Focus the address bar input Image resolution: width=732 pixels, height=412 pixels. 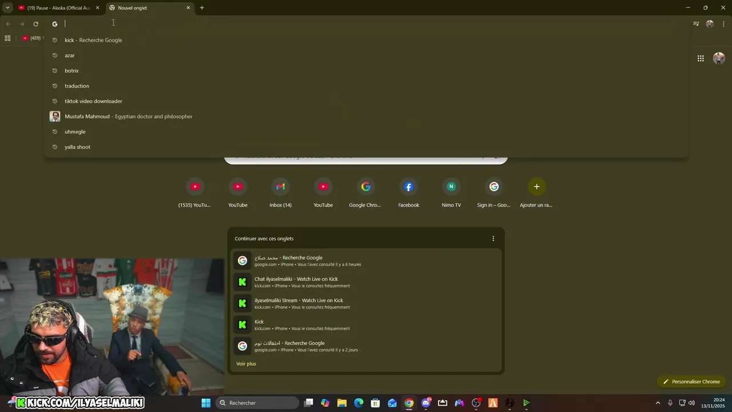tap(366, 24)
